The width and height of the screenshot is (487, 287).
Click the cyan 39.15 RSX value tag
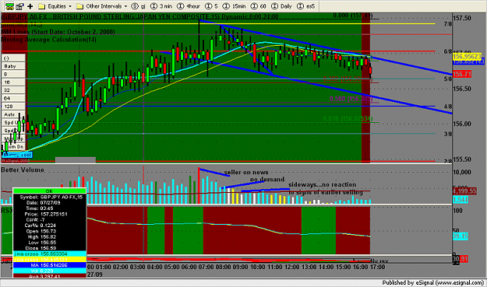tap(461, 236)
